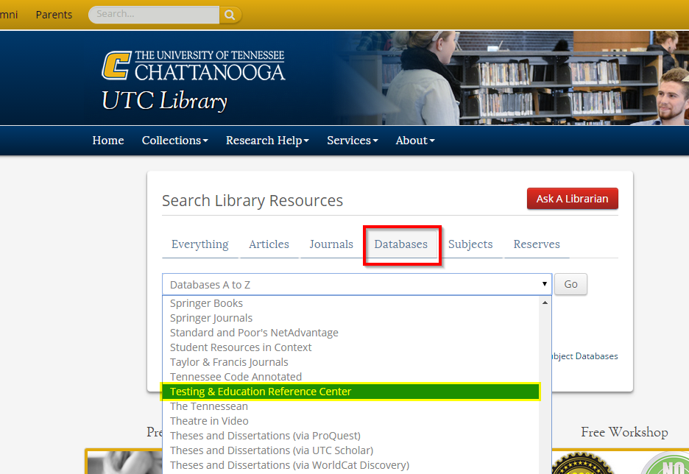689x474 pixels.
Task: Open the About menu
Action: click(415, 141)
